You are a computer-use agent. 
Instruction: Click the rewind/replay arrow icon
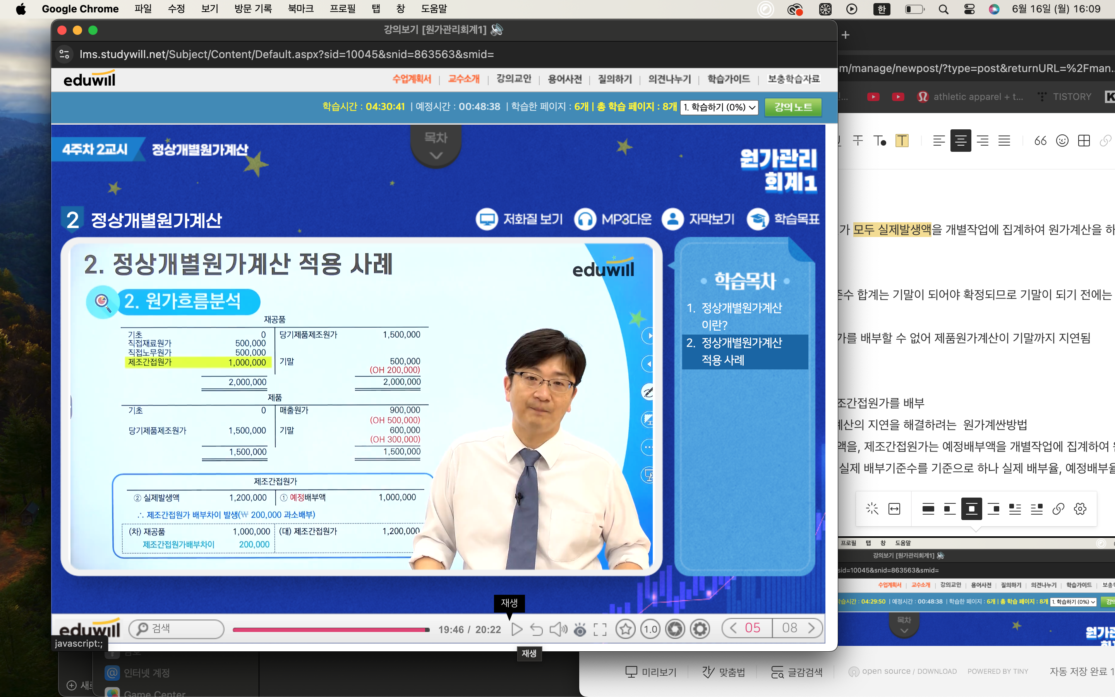(536, 629)
